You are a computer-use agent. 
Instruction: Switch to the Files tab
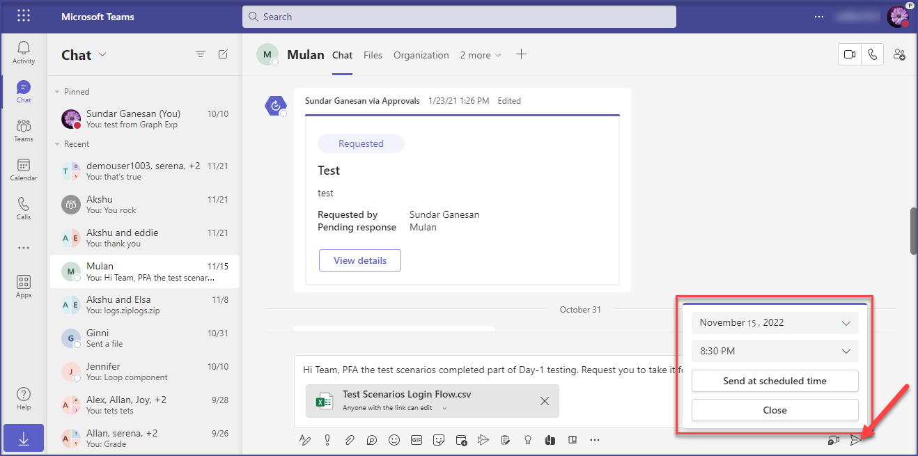tap(373, 55)
